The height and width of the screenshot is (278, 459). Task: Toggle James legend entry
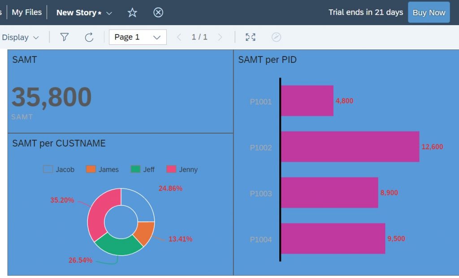103,169
